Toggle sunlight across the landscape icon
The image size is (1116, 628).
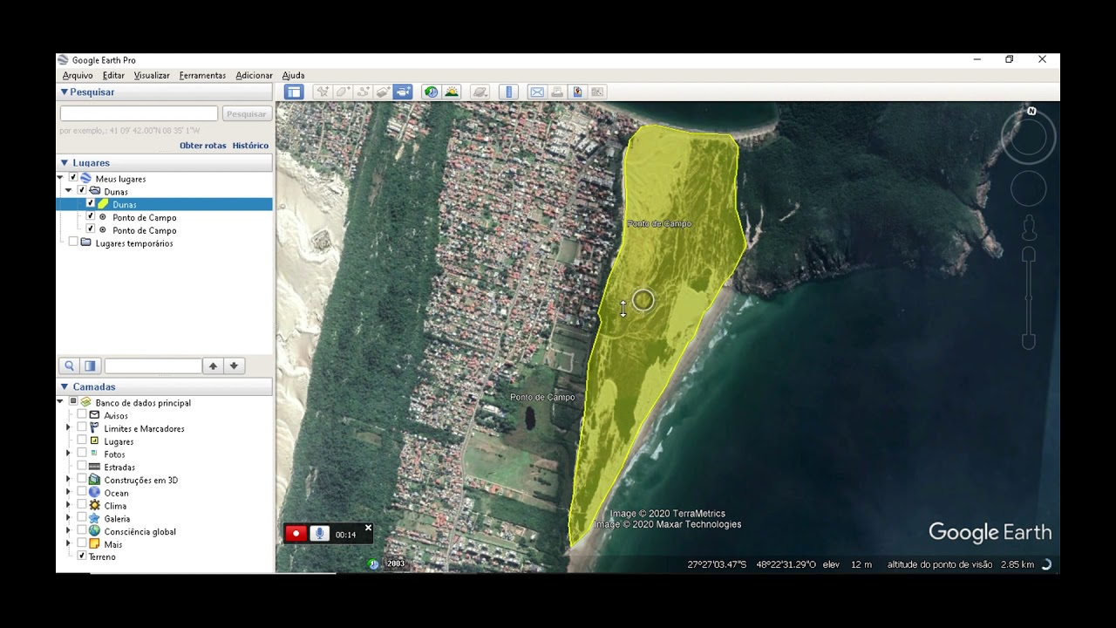click(452, 92)
